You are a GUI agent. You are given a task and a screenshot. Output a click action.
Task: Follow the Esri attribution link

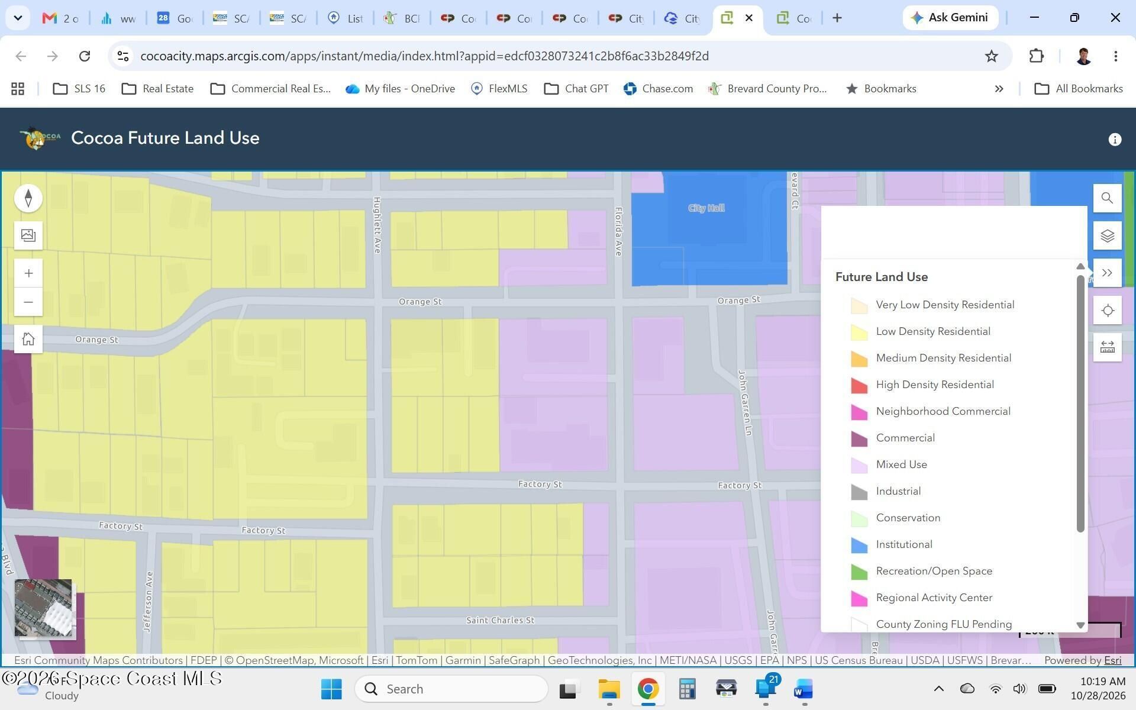pos(1112,660)
